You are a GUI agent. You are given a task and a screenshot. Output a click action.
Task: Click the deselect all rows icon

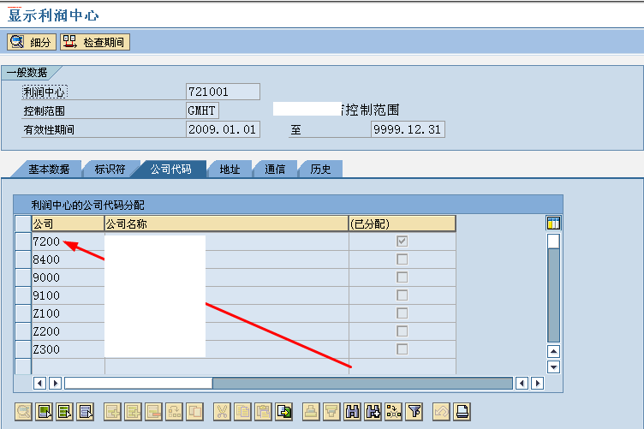click(86, 411)
